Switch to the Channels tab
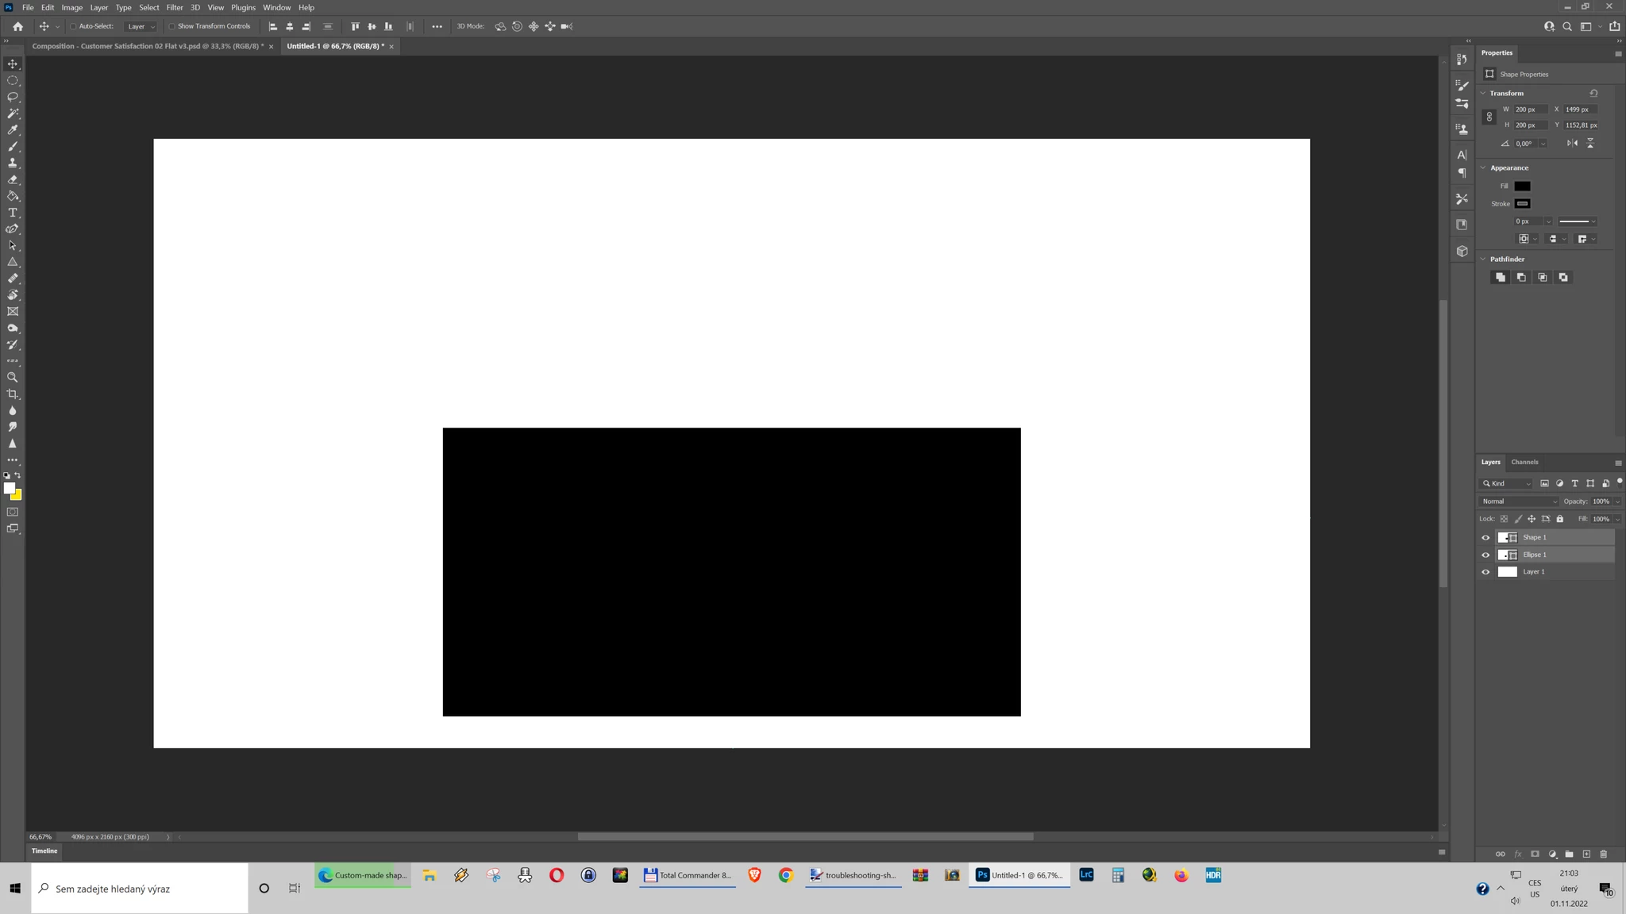 (1524, 462)
